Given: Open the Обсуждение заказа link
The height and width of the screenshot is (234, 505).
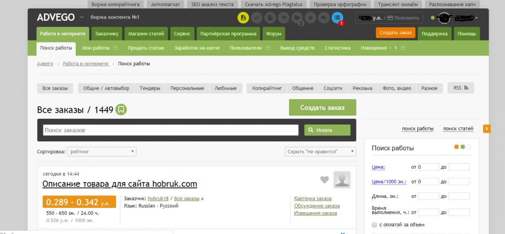Looking at the screenshot, I should pos(317,206).
